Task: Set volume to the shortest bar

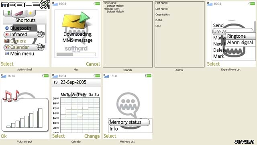Action: 8,127
